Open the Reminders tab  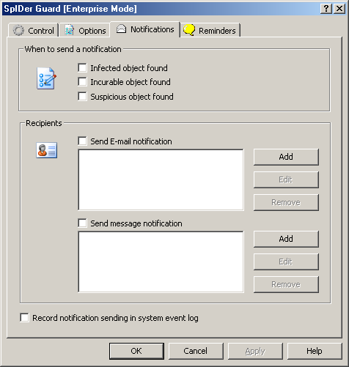click(210, 31)
